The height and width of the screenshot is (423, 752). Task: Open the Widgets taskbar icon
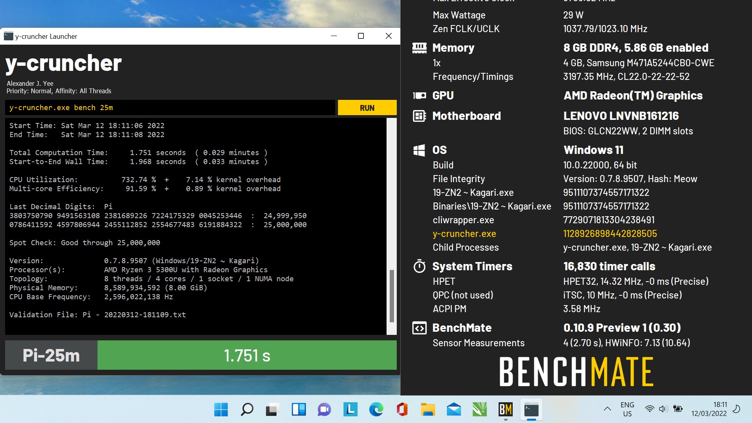click(298, 410)
